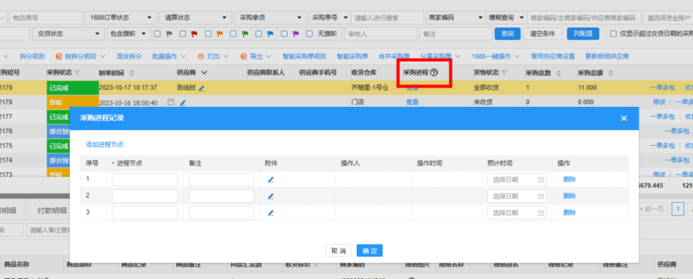
Task: Click the blue 查询 button
Action: click(508, 33)
